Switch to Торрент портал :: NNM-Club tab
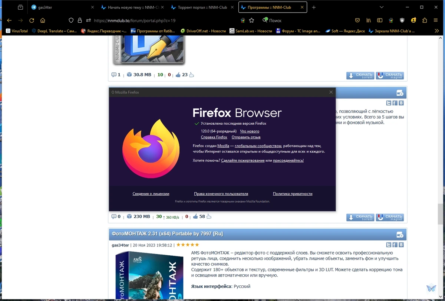Image resolution: width=445 pixels, height=301 pixels. click(x=202, y=7)
